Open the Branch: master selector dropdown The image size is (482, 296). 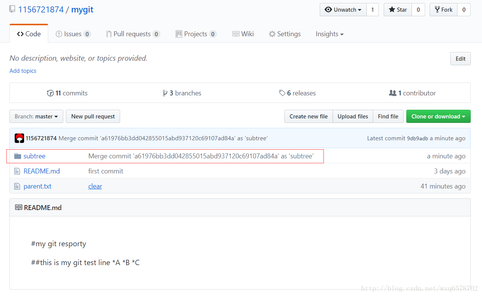pos(36,117)
